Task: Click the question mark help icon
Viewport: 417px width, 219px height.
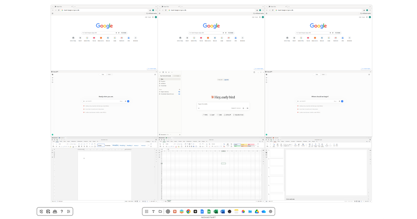Action: [62, 211]
